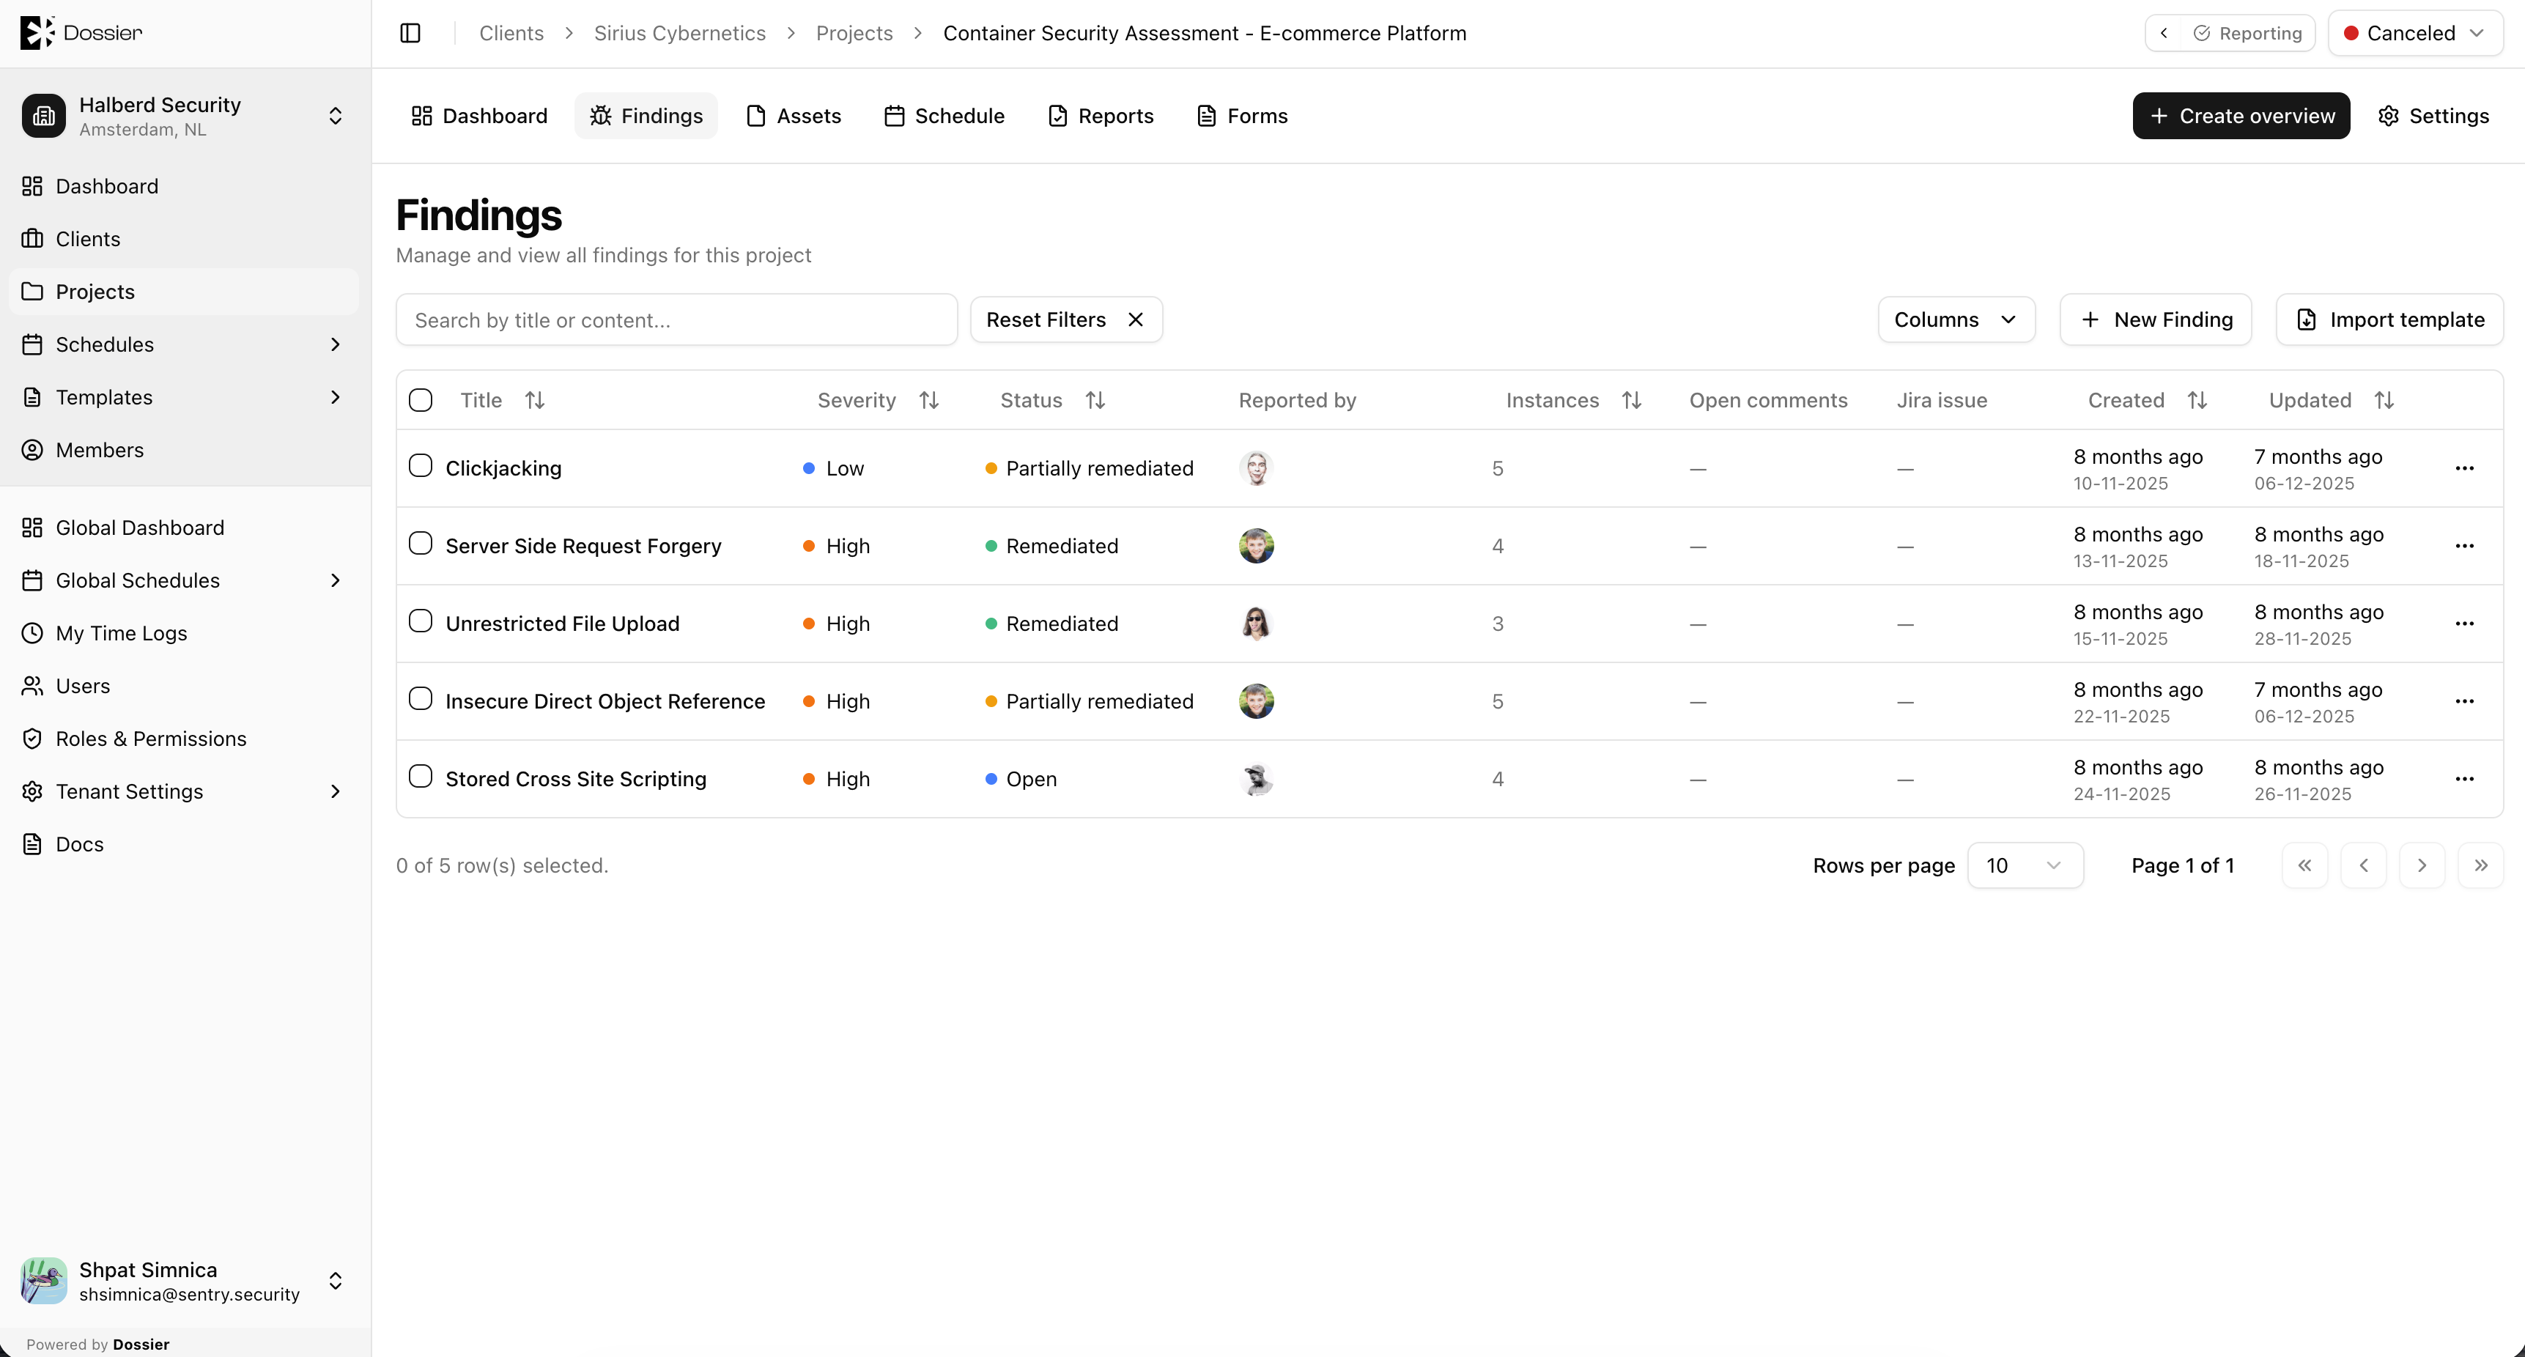2525x1357 pixels.
Task: Sort by Title column arrows
Action: pos(534,400)
